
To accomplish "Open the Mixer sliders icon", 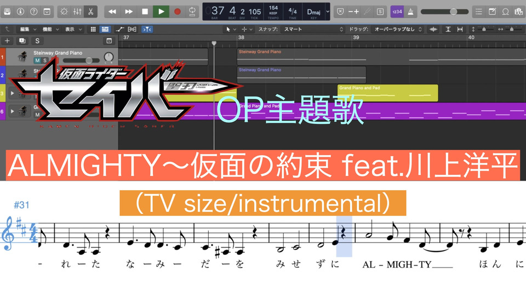I will click(77, 12).
